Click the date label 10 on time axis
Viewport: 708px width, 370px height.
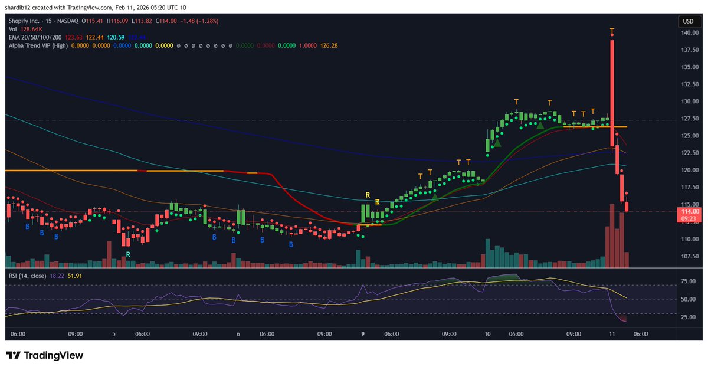489,334
